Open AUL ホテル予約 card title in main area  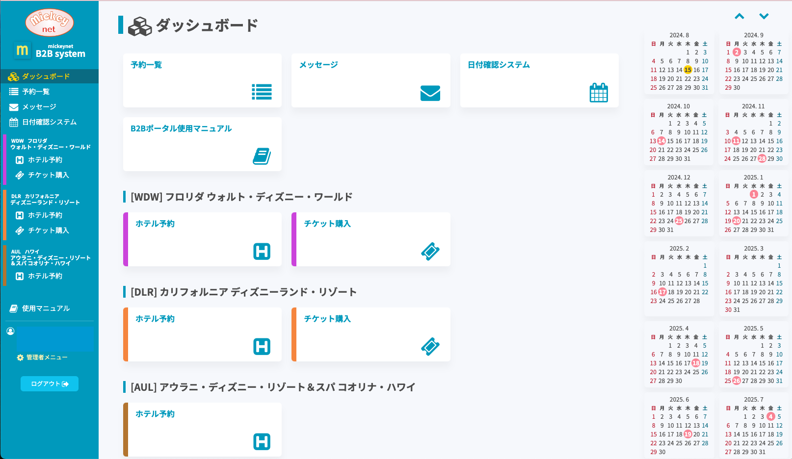[x=155, y=414]
